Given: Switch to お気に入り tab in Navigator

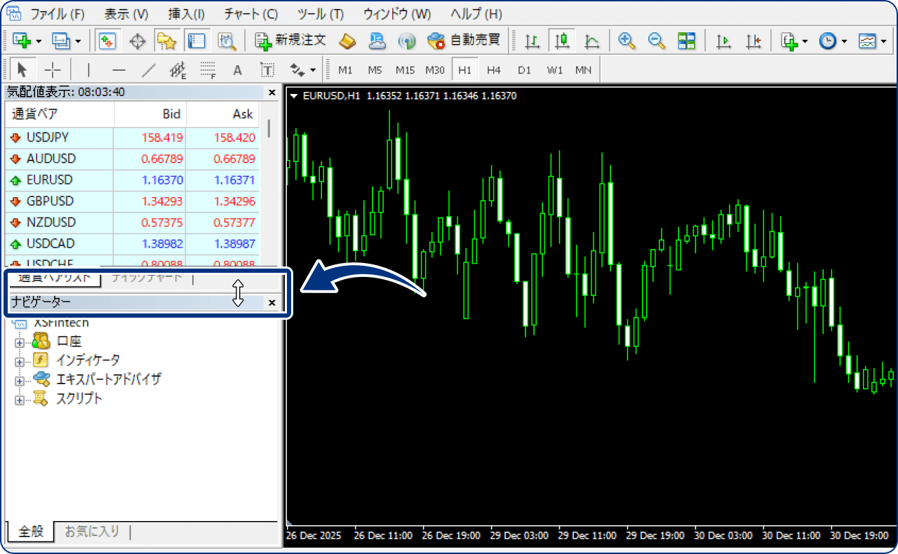Looking at the screenshot, I should click(x=92, y=532).
